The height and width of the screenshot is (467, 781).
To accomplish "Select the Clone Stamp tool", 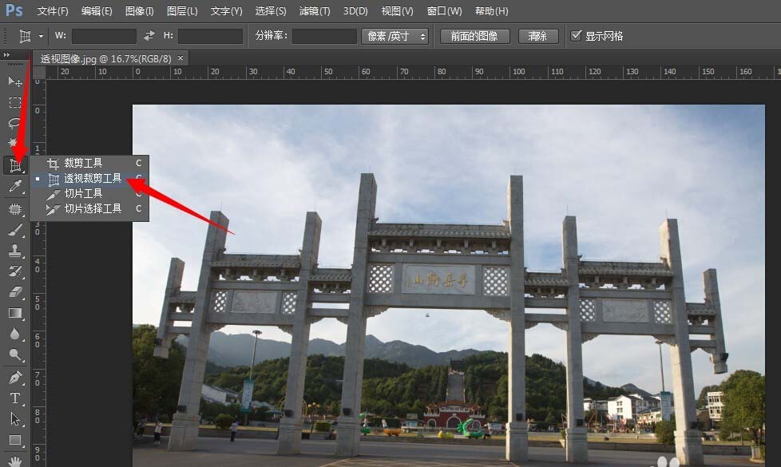I will point(15,250).
